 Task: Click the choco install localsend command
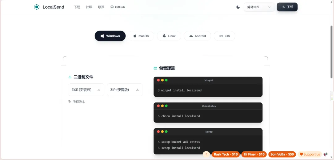coord(181,116)
